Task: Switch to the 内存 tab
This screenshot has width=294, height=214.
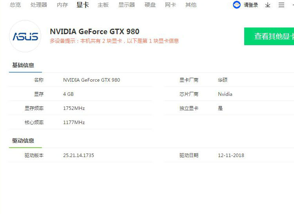Action: (x=62, y=5)
